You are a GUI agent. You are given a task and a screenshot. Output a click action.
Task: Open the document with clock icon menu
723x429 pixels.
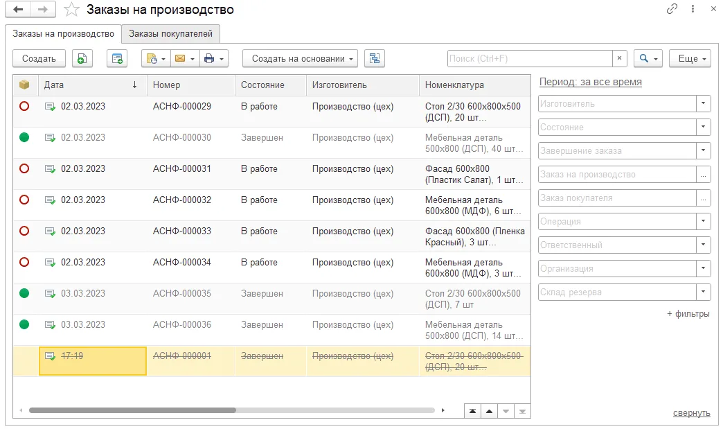156,59
